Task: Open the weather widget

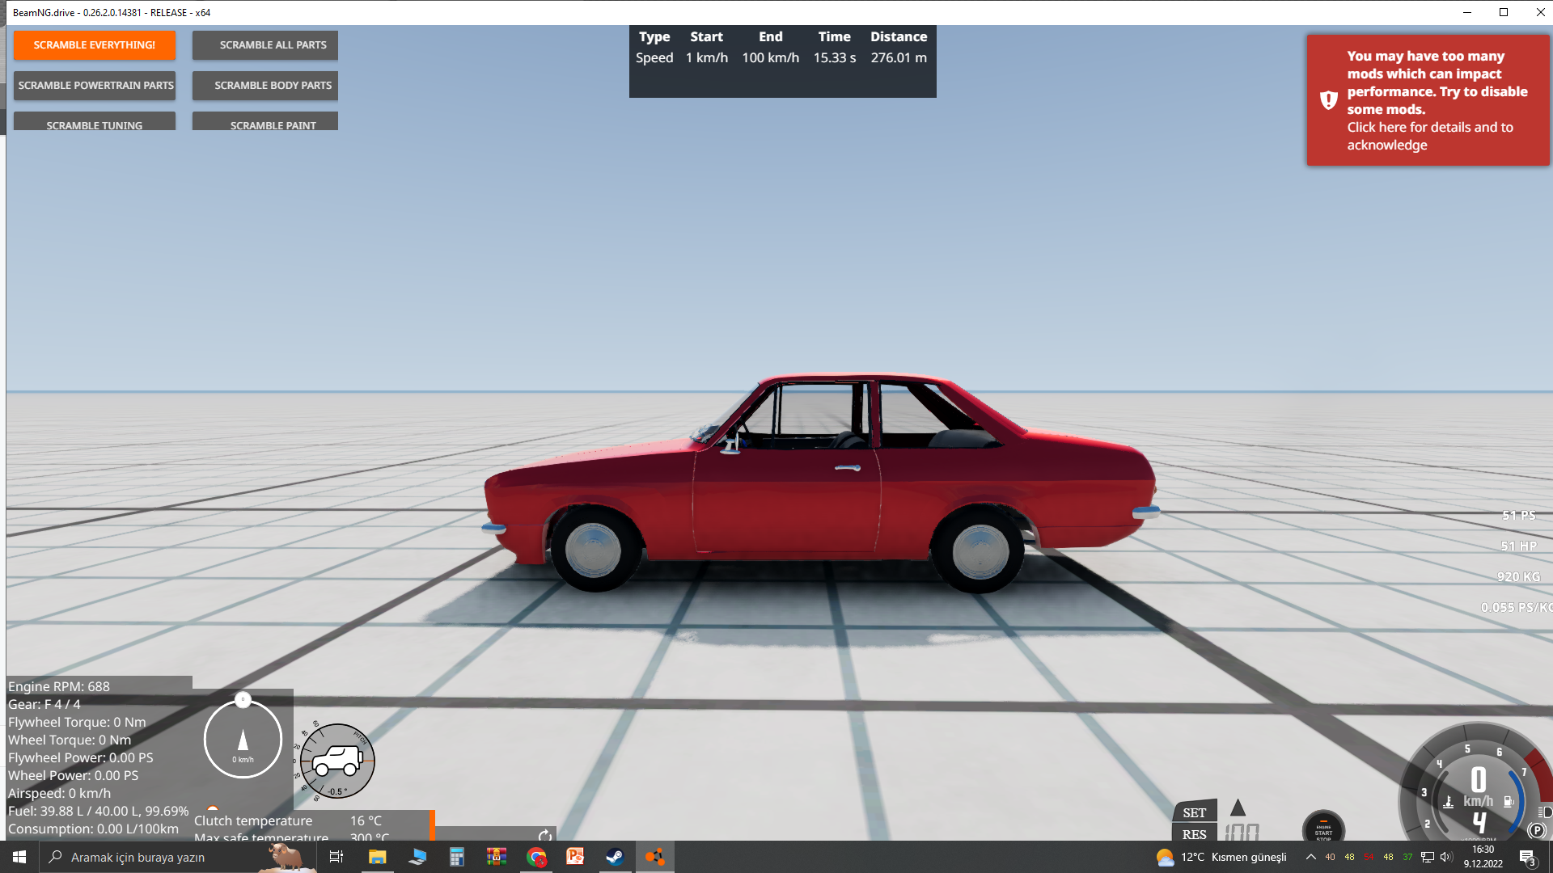Action: (1221, 857)
